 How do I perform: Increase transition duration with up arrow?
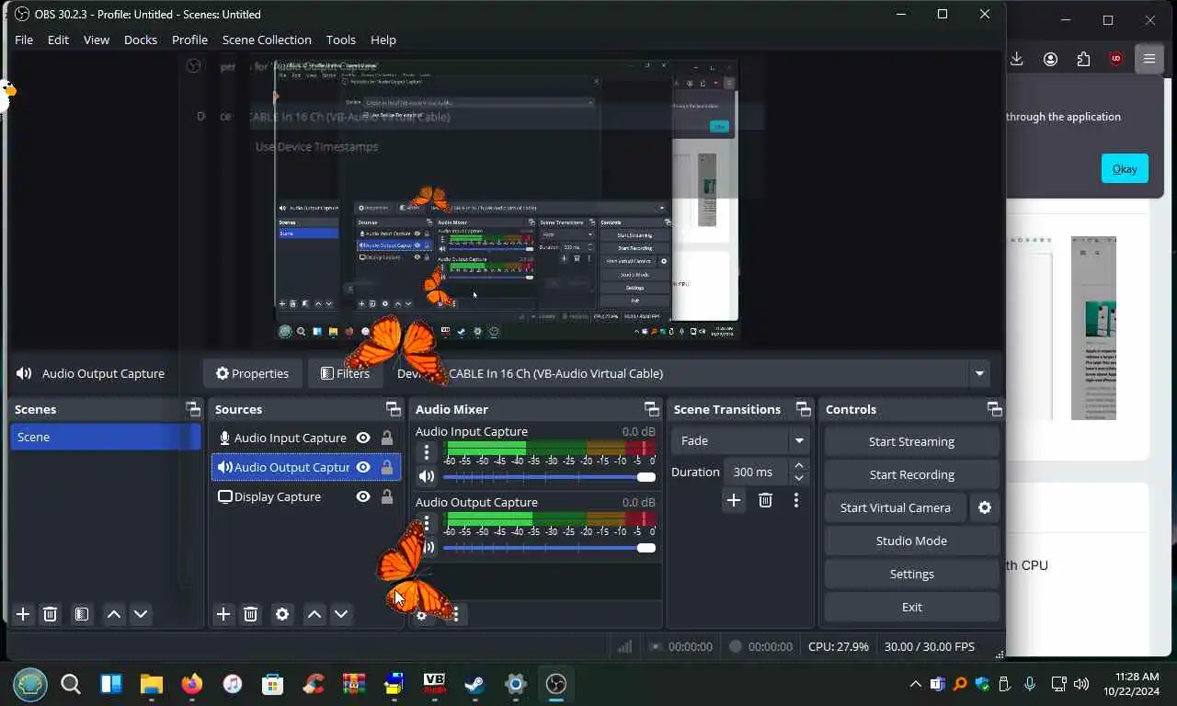(798, 465)
